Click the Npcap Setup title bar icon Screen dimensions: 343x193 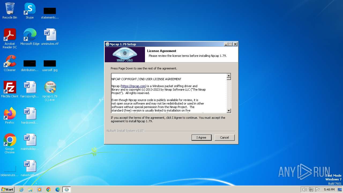(107, 44)
